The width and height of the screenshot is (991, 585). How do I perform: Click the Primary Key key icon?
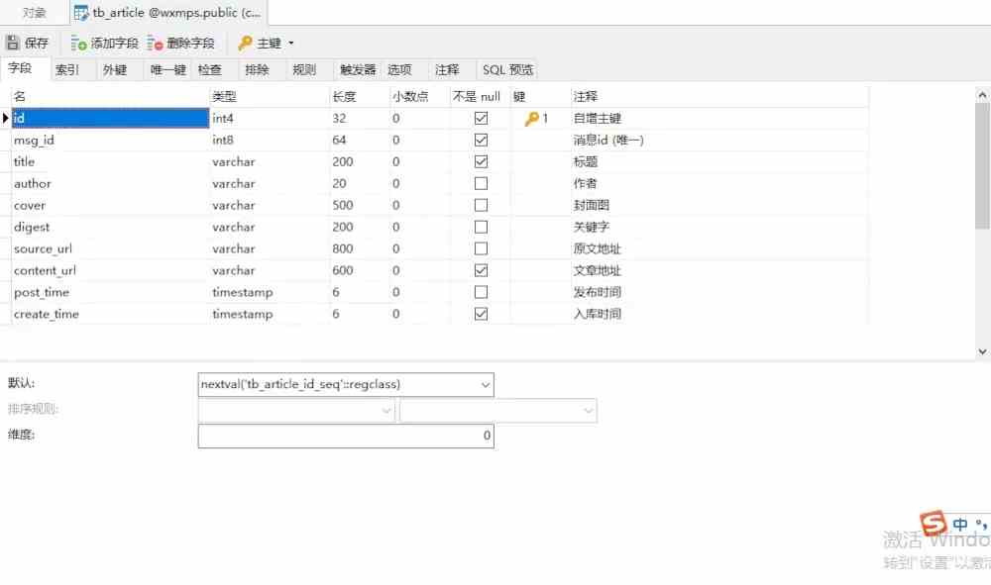(245, 43)
